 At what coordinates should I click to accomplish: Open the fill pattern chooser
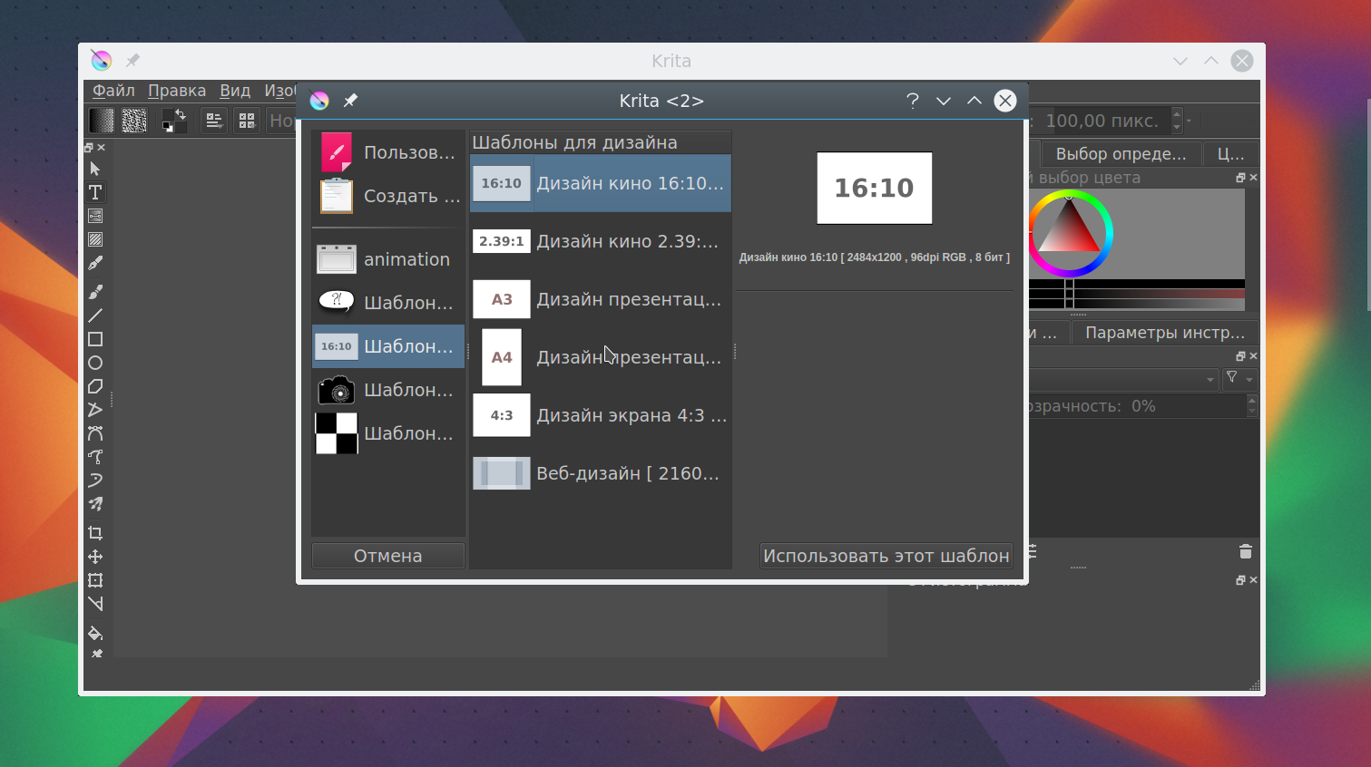pyautogui.click(x=134, y=121)
